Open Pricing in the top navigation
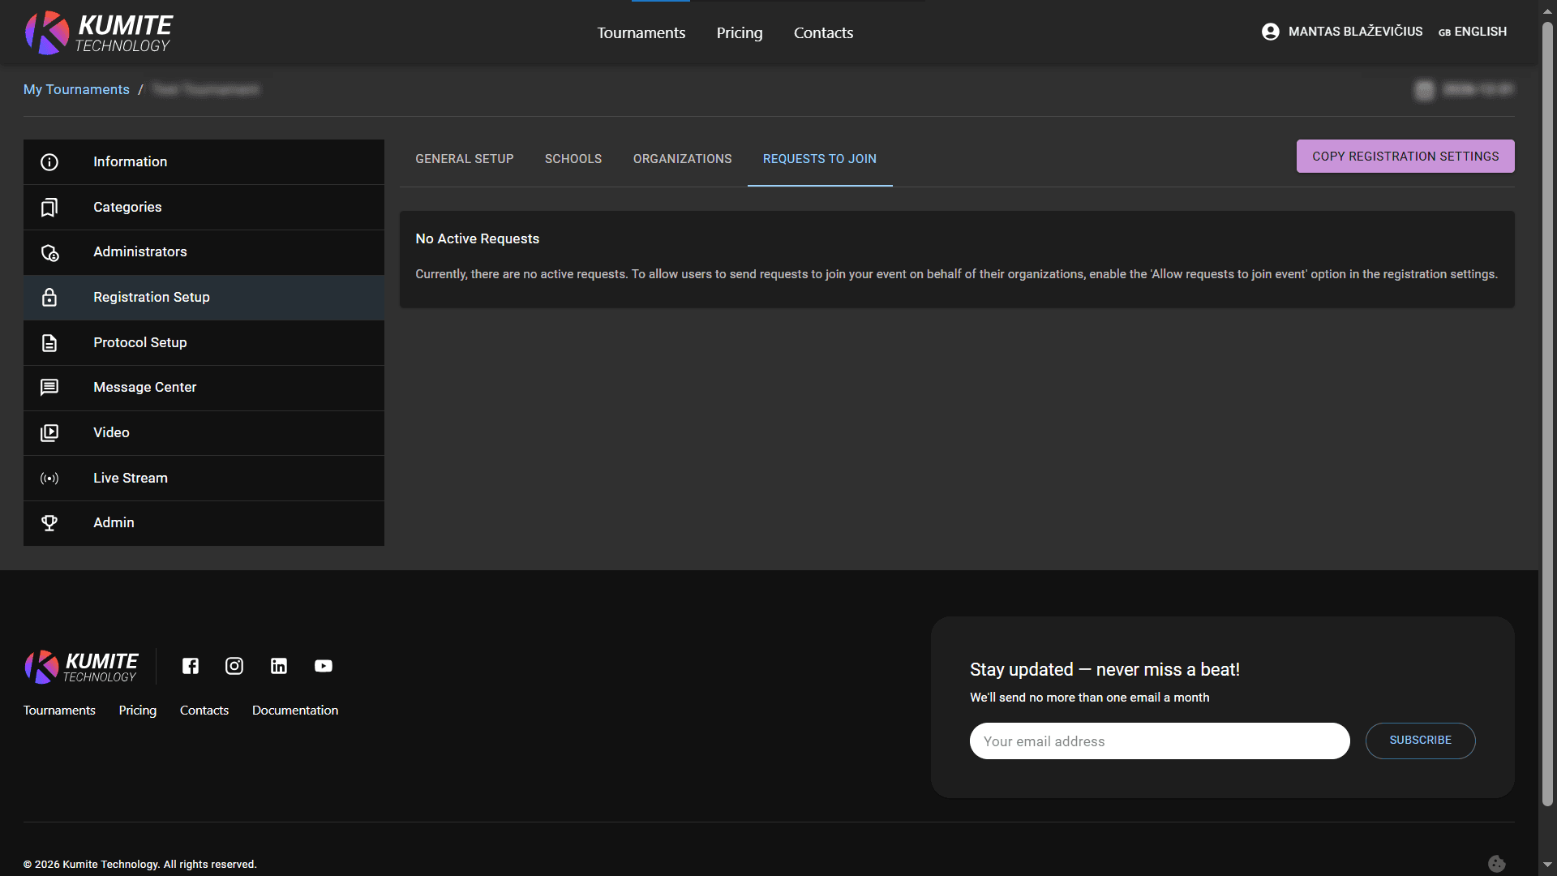Screen dimensions: 1557x876 point(740,33)
